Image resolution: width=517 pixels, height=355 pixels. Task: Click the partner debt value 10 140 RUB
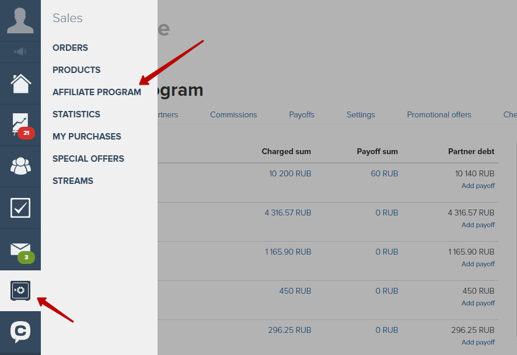coord(475,173)
